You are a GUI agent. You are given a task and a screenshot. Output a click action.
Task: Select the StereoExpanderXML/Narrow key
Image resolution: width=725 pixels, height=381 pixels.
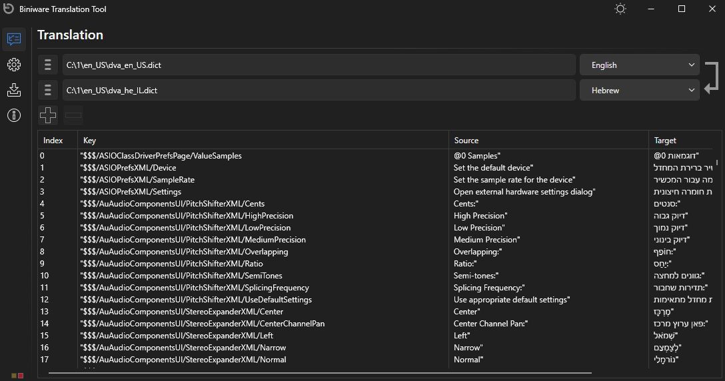pyautogui.click(x=183, y=348)
